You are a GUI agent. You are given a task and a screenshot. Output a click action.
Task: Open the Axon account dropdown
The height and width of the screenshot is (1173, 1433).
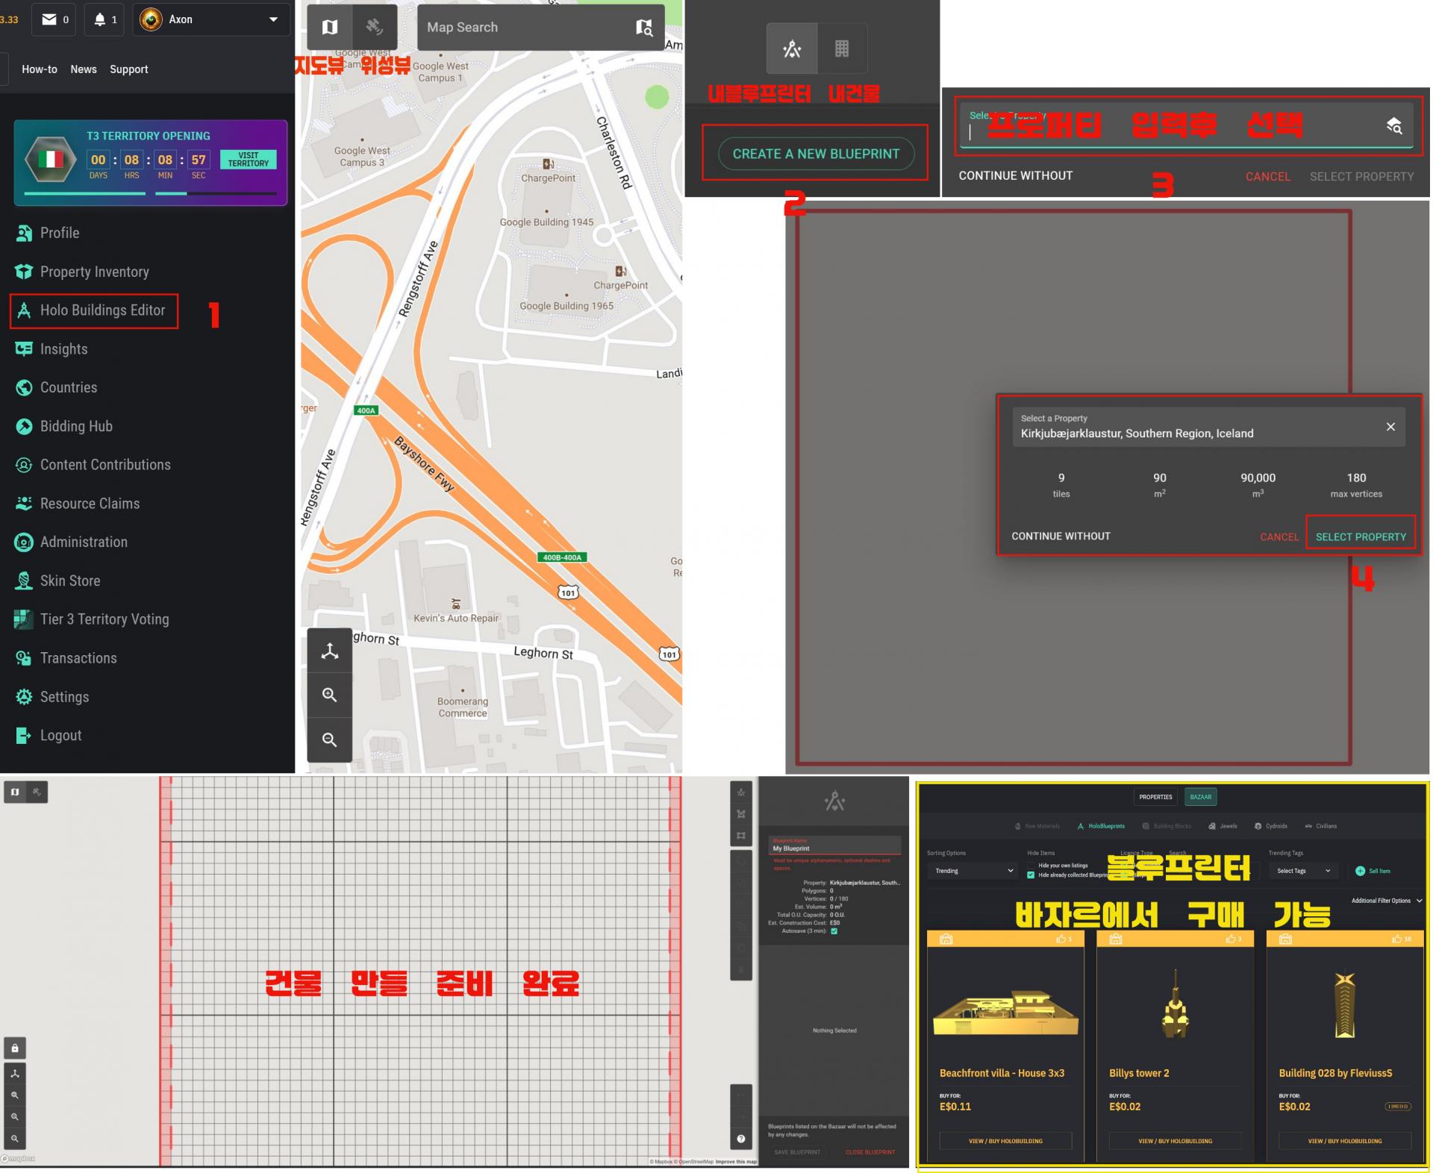pyautogui.click(x=210, y=19)
